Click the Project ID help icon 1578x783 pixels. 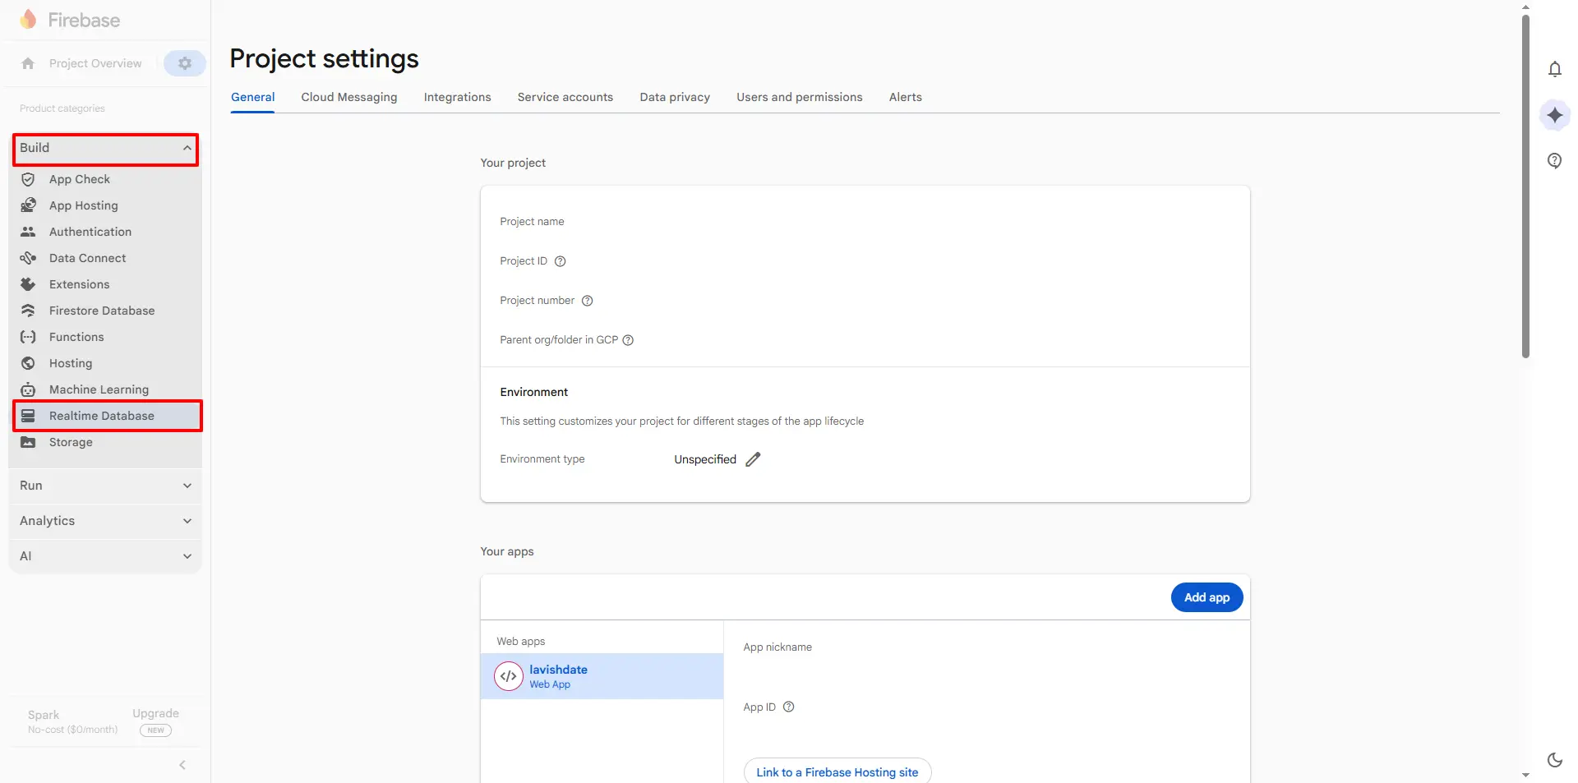click(561, 261)
